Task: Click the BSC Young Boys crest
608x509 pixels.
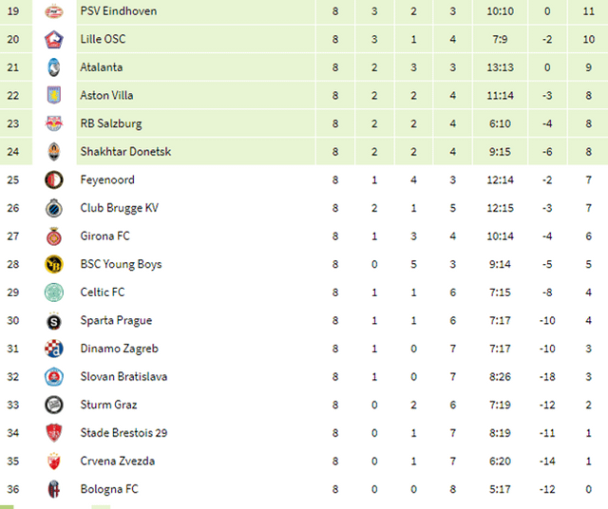Action: click(53, 265)
